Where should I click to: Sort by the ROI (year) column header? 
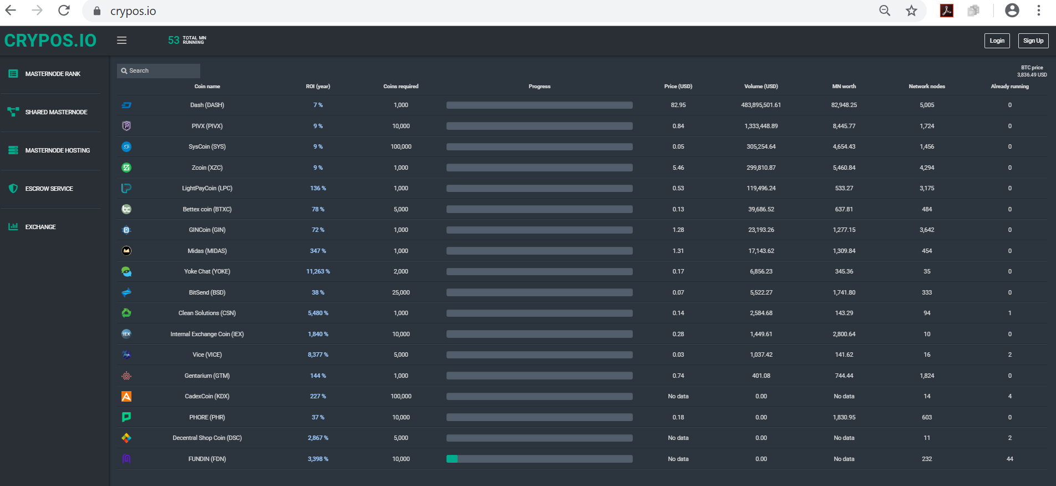tap(318, 87)
